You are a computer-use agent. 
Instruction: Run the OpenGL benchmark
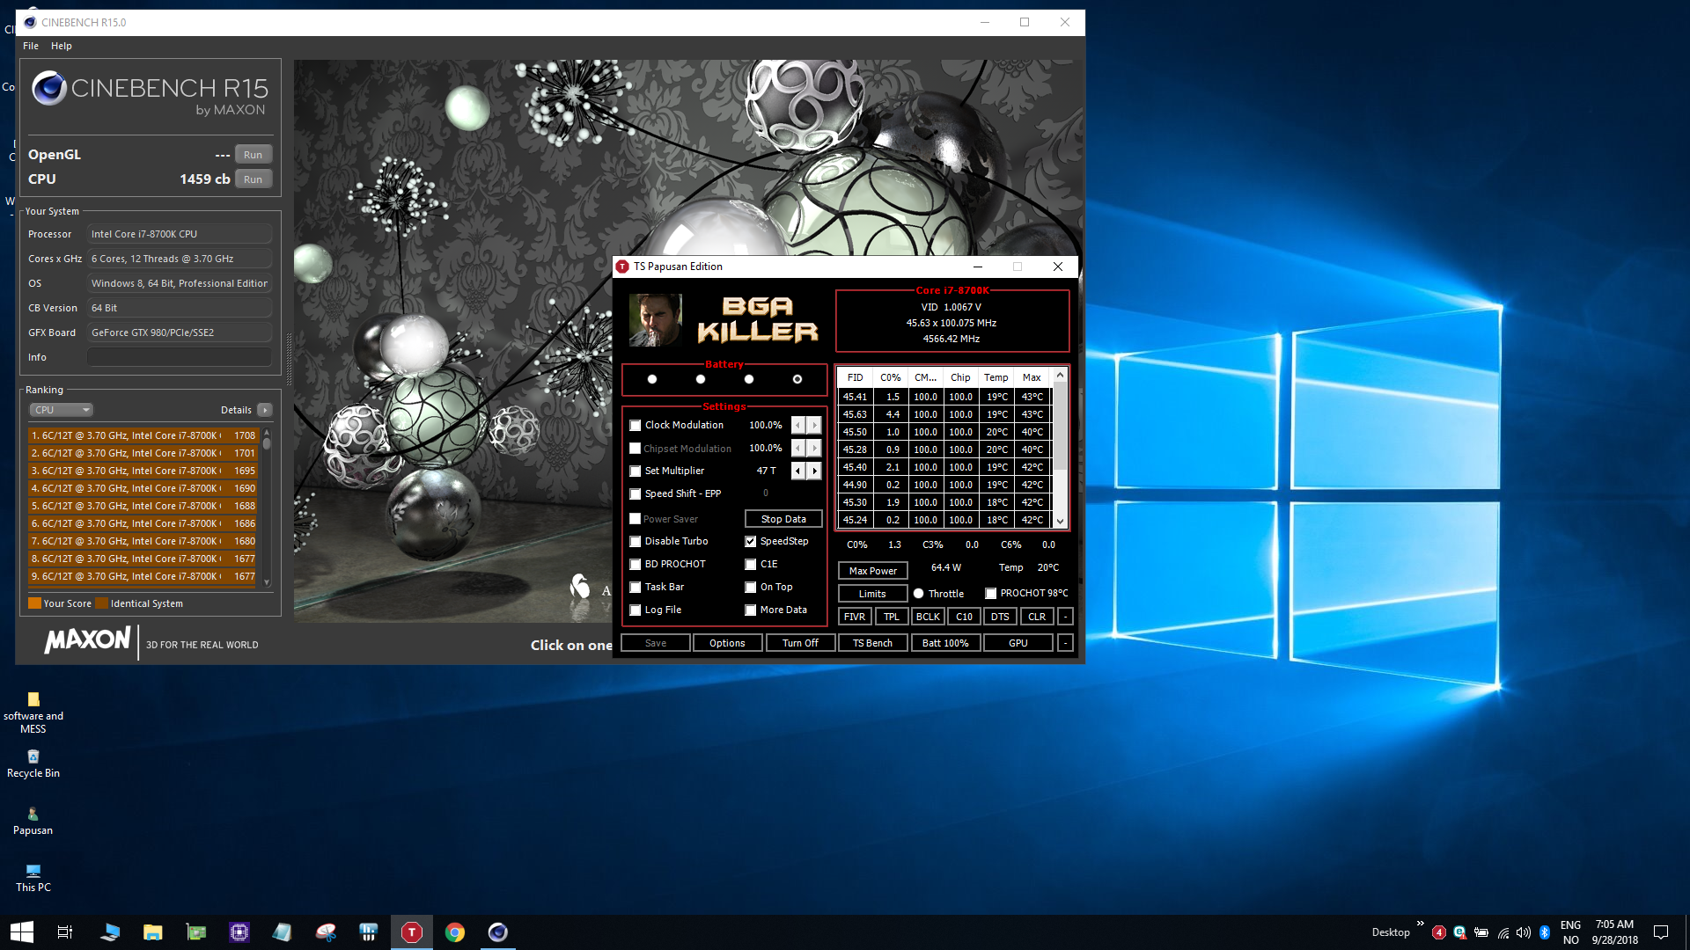[253, 155]
